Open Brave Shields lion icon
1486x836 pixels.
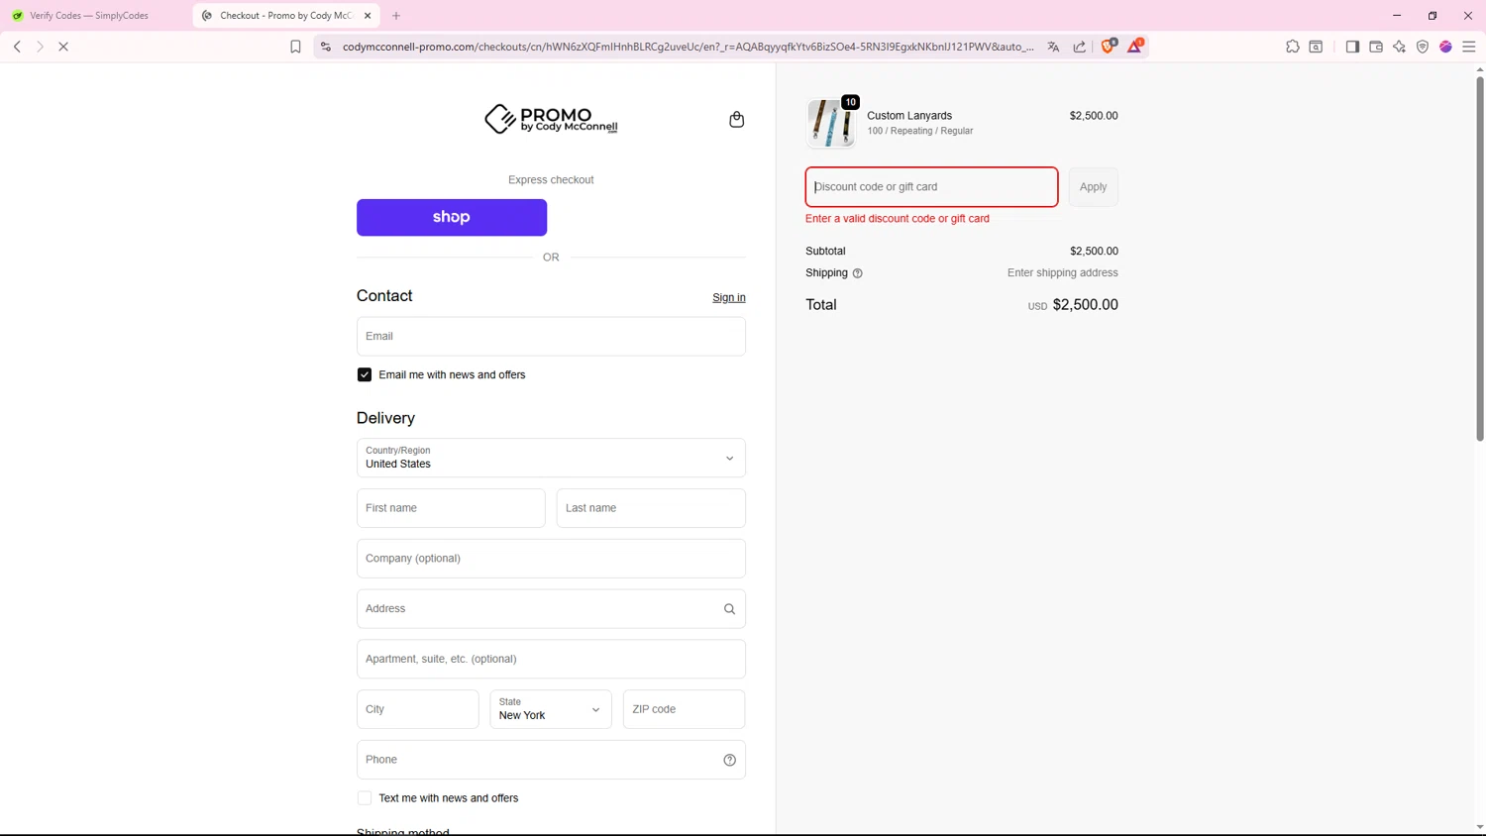click(x=1109, y=46)
